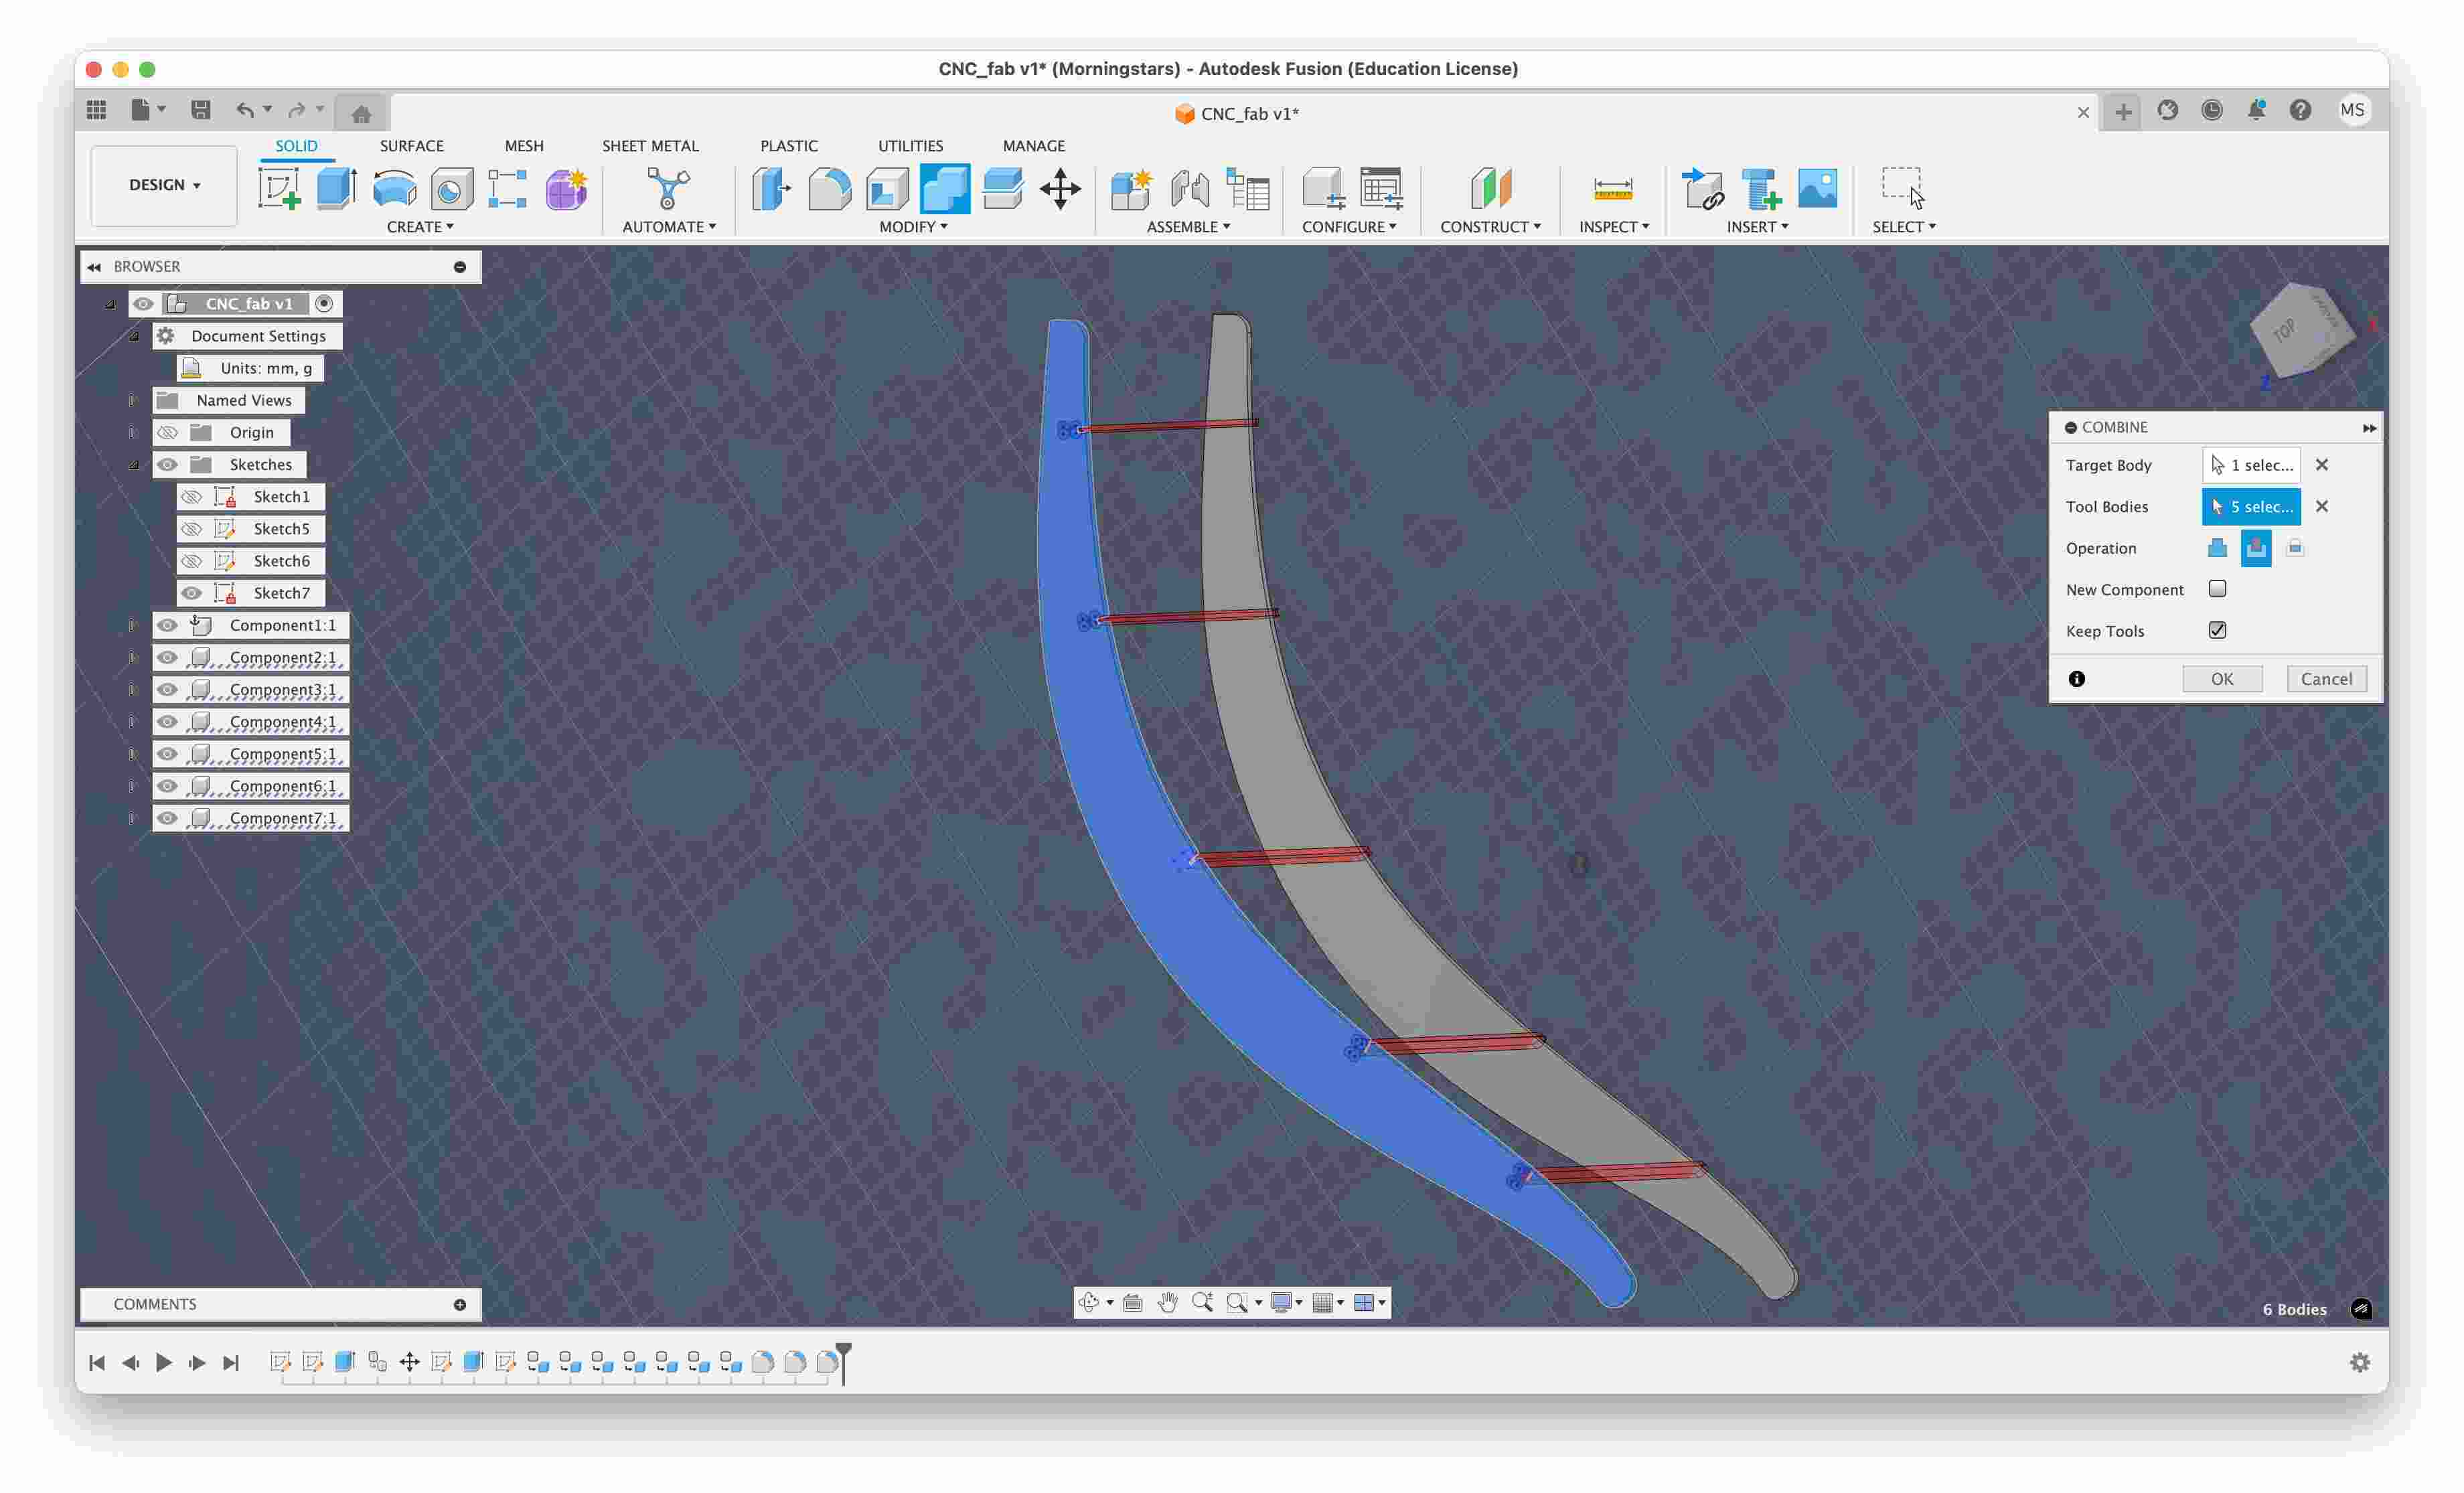Viewport: 2464px width, 1493px height.
Task: Select the Create Sketch tool
Action: pyautogui.click(x=279, y=188)
